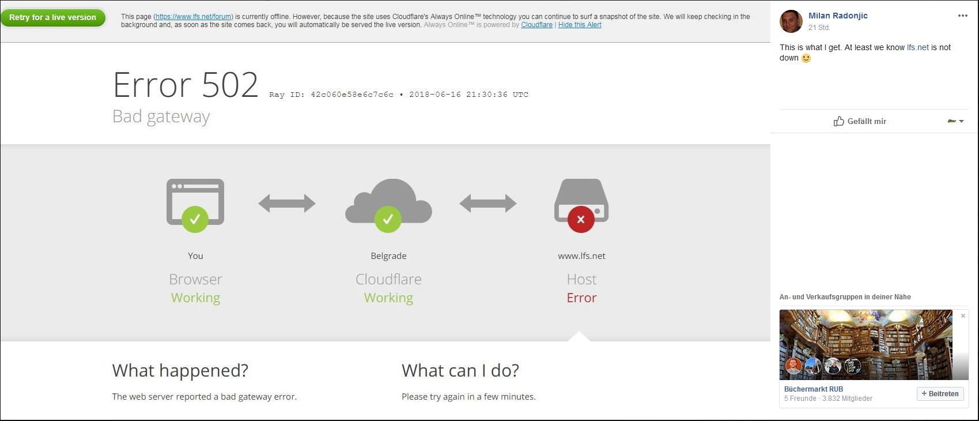Select the Ray ID text line
This screenshot has height=421, width=979.
(399, 95)
